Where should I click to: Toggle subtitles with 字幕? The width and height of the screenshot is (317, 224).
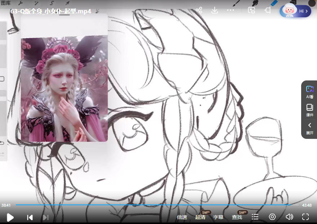point(218,217)
